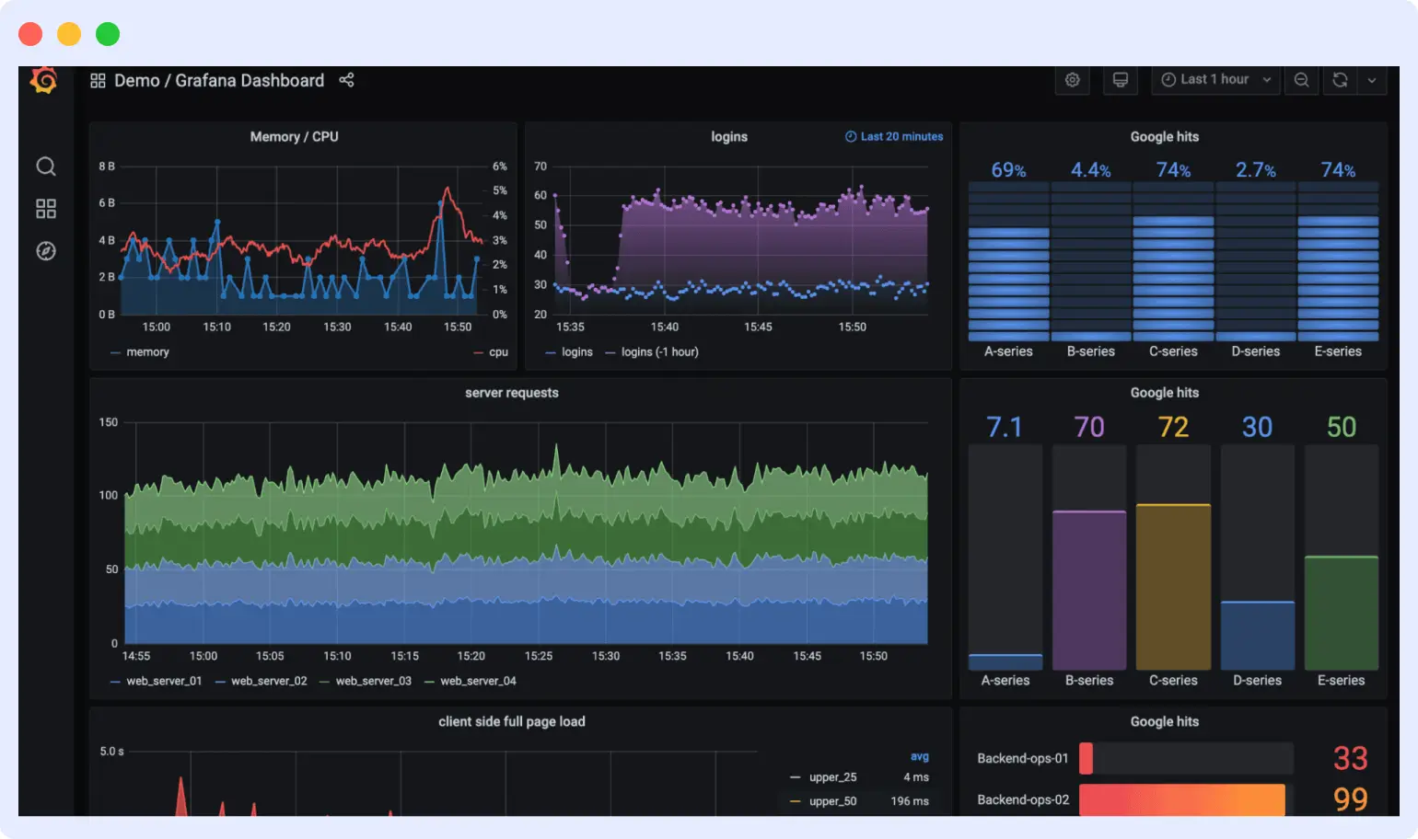Open the search magnifier in the sidebar
Image resolution: width=1418 pixels, height=839 pixels.
point(46,167)
